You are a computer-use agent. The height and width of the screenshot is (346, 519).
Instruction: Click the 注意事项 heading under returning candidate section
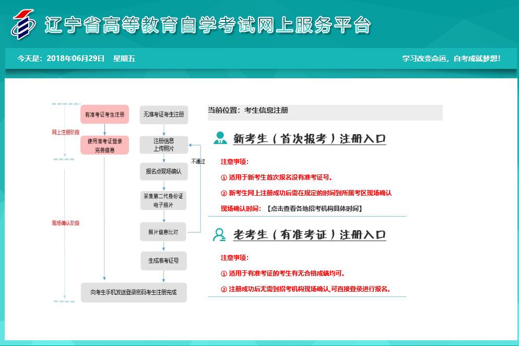point(234,258)
